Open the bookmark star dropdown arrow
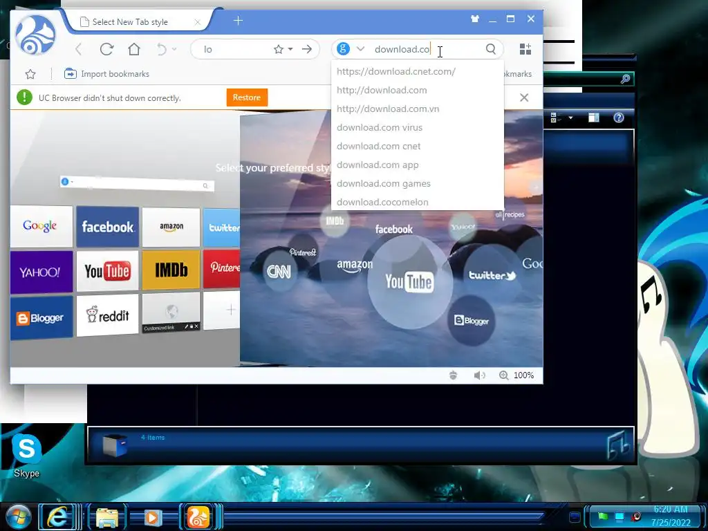This screenshot has height=531, width=708. pyautogui.click(x=290, y=49)
